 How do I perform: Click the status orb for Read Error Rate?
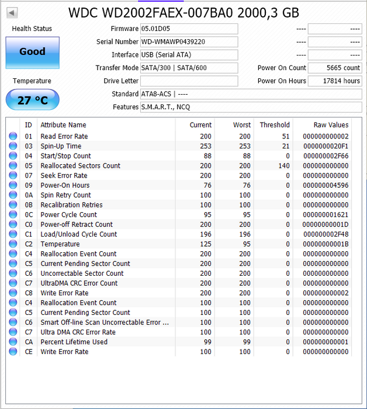(13, 136)
